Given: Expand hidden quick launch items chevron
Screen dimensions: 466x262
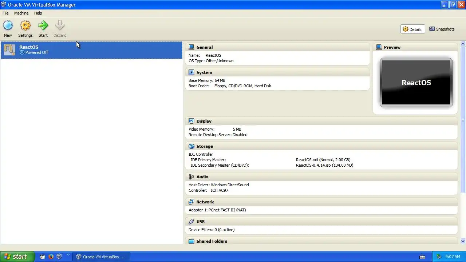Looking at the screenshot, I should pos(68,255).
